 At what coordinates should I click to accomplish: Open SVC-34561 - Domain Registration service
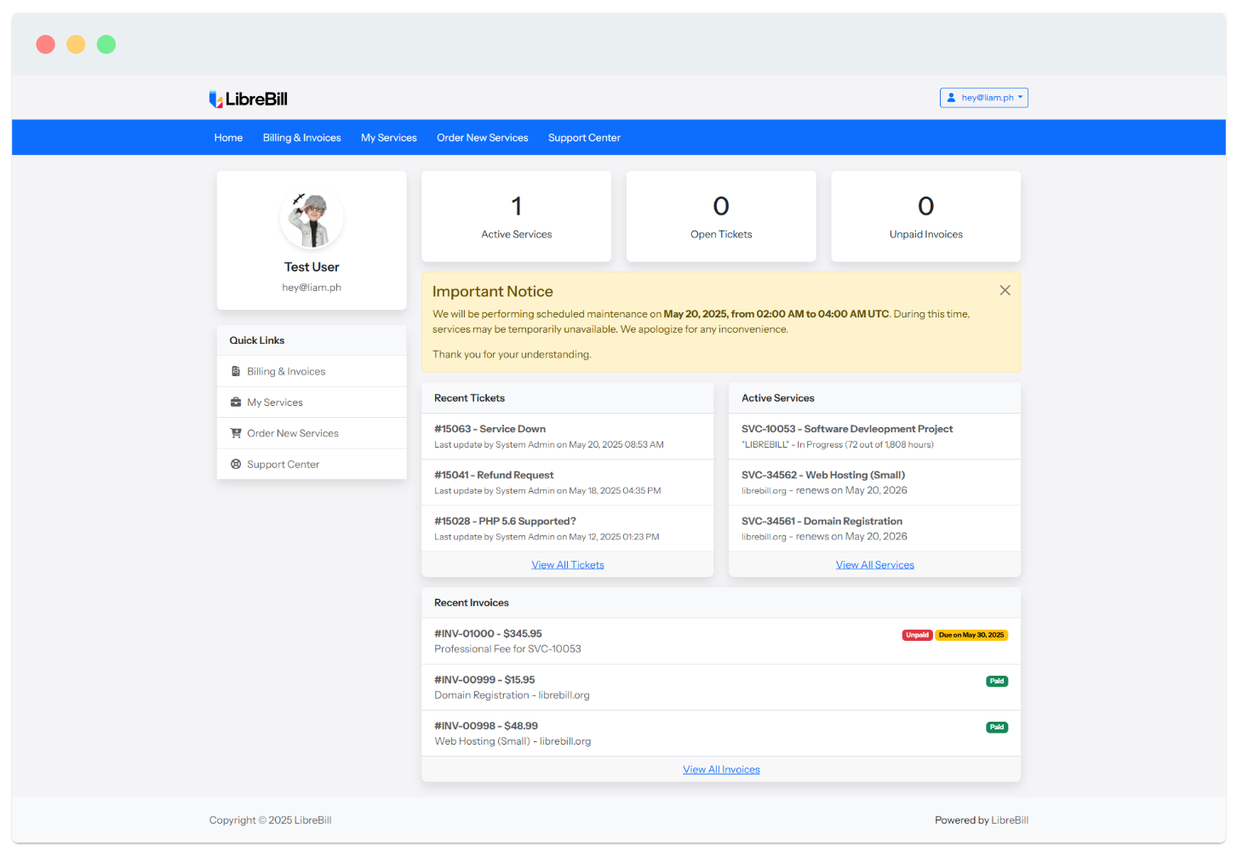coord(875,528)
